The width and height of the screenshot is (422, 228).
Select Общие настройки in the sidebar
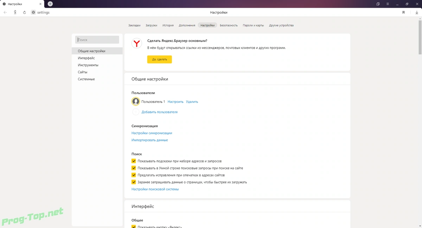(x=97, y=51)
